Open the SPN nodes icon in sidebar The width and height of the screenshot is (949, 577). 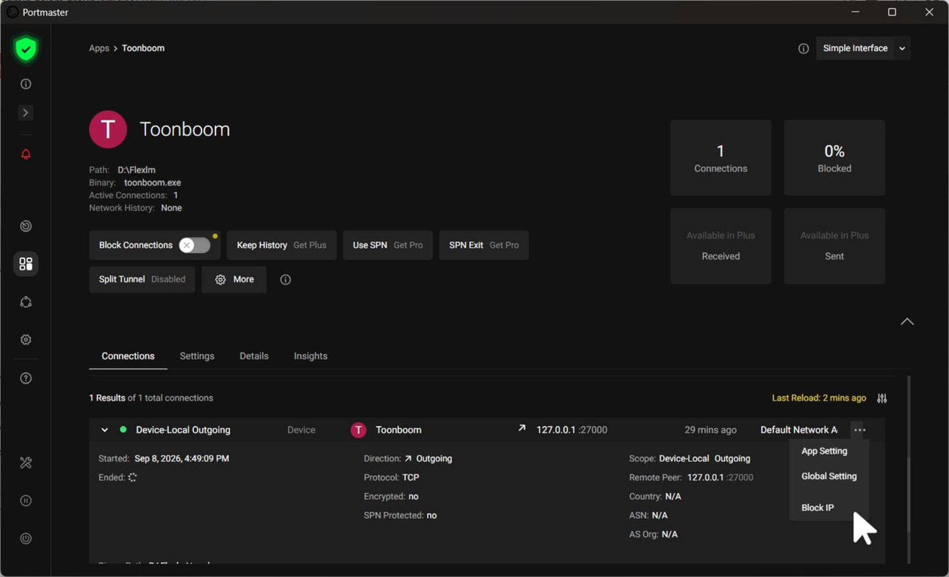point(26,302)
